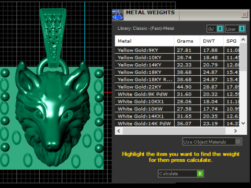Close the Metal Weights panel
Viewport: 251px width, 188px height.
click(244, 15)
